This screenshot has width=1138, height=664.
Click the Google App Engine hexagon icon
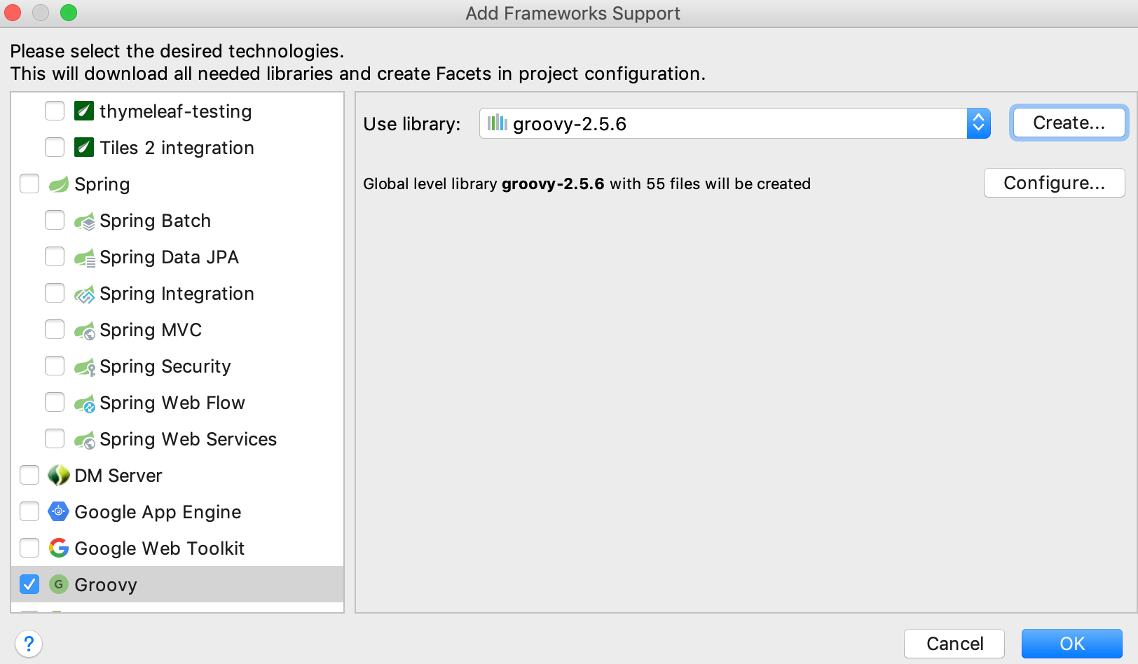pyautogui.click(x=59, y=511)
